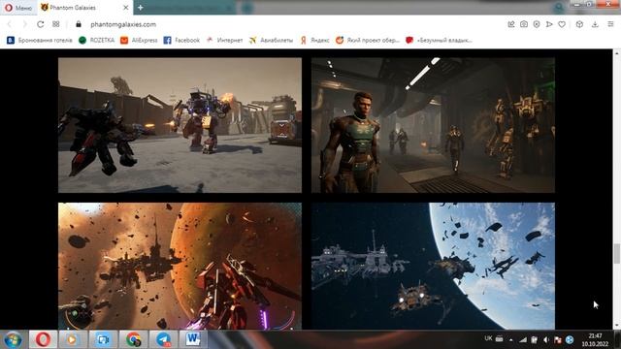The image size is (621, 349).
Task: Open the screen-share taskbar app
Action: pos(103,339)
